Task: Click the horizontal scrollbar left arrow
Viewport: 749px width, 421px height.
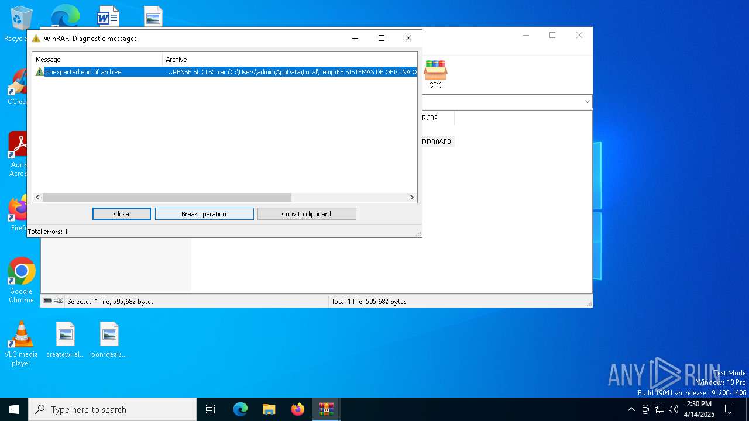Action: click(38, 198)
